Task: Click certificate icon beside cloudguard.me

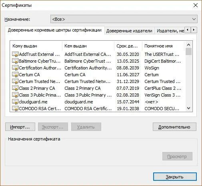Action: (x=15, y=102)
